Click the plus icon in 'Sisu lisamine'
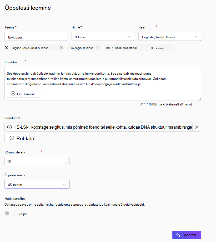This screenshot has width=216, height=242. (13, 93)
